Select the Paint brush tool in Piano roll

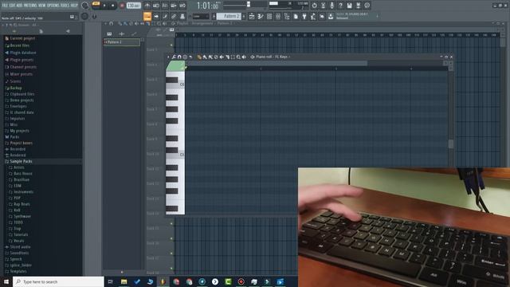(205, 57)
